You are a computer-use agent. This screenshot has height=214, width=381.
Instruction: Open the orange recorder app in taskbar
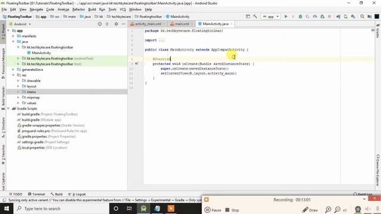click(171, 209)
